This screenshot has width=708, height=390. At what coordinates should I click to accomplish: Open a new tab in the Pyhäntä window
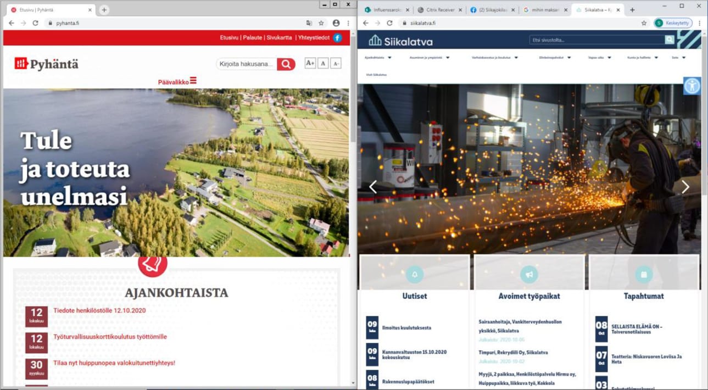click(104, 10)
